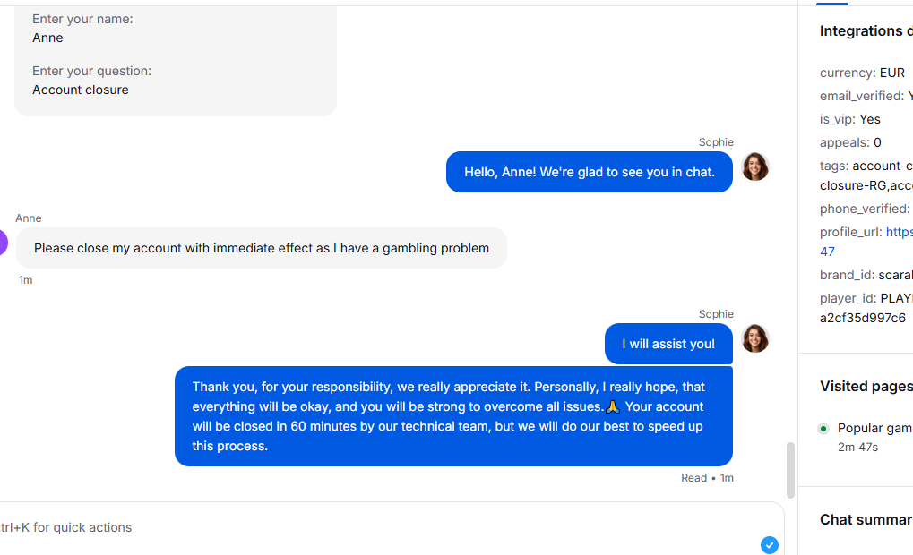
Task: Click the blue send checkmark button
Action: click(x=769, y=545)
